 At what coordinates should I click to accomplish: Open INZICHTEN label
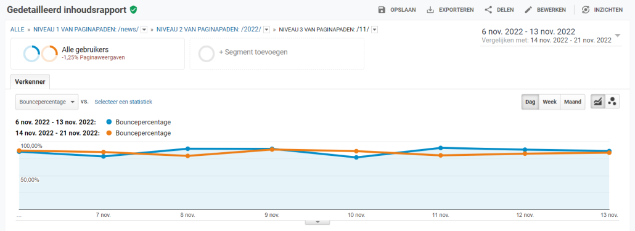(608, 10)
